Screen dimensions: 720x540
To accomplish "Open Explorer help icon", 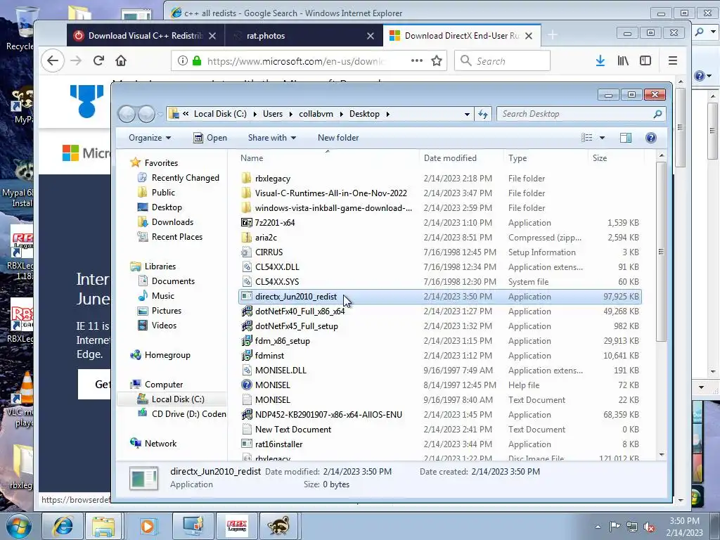I will click(x=650, y=138).
